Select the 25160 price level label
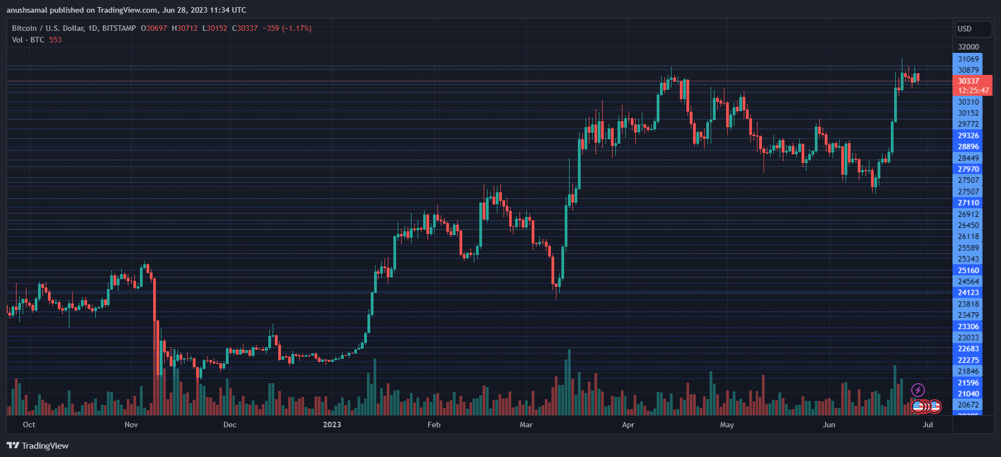The width and height of the screenshot is (1001, 457). point(968,270)
